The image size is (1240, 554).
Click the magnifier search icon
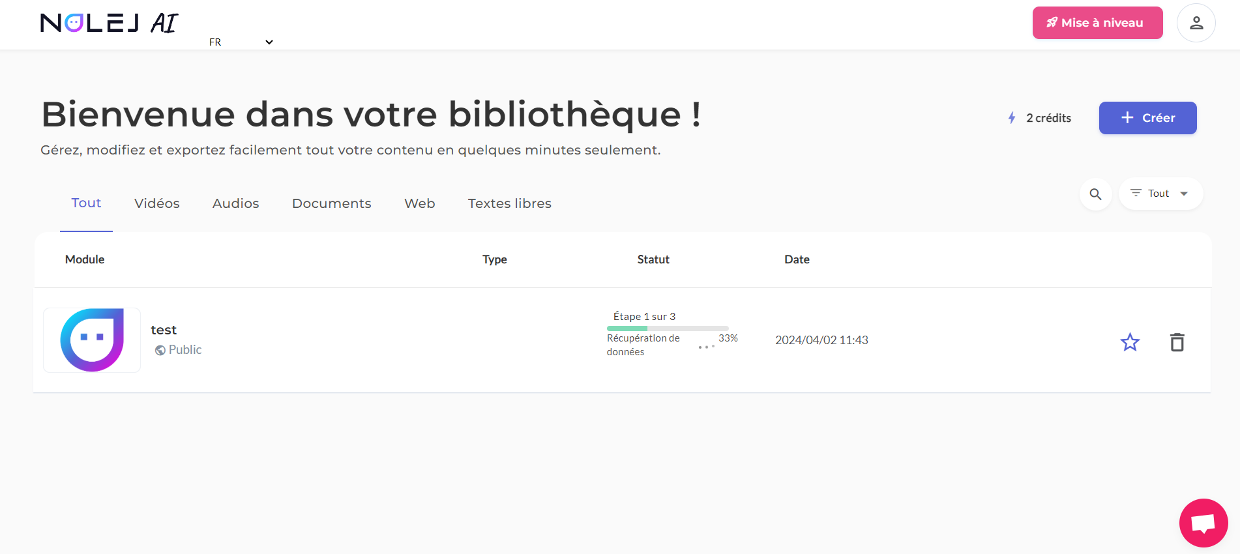coord(1095,194)
